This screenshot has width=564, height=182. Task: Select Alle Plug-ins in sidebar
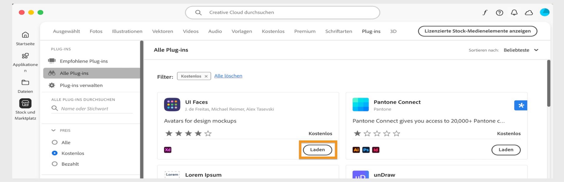click(92, 73)
